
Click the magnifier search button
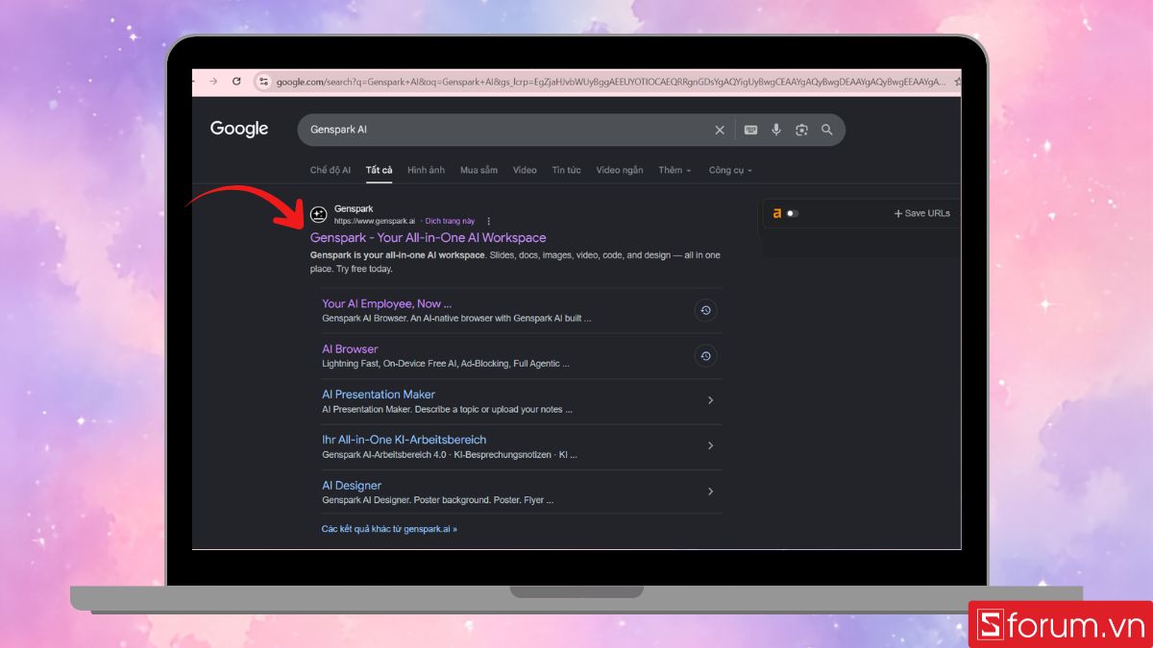(826, 130)
